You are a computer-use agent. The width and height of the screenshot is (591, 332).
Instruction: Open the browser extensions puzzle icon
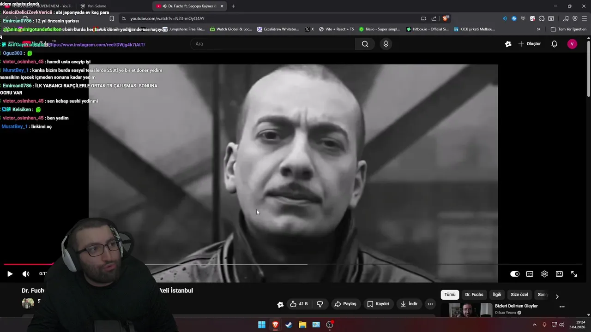(542, 18)
